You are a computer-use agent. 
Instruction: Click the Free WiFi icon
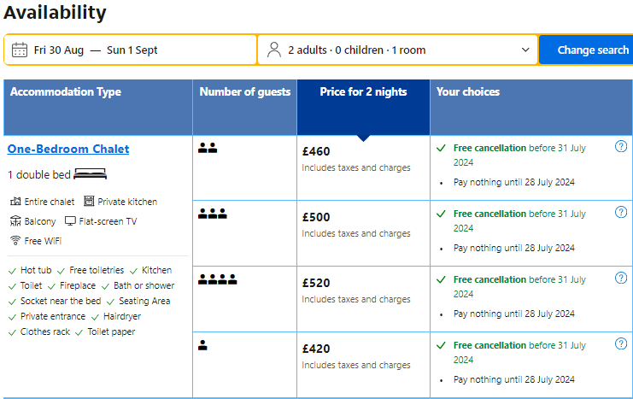(15, 241)
